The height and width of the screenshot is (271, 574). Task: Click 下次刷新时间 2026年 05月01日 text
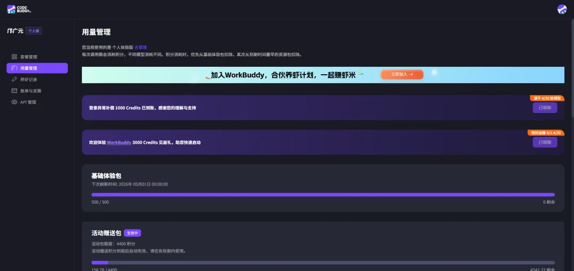(x=130, y=185)
